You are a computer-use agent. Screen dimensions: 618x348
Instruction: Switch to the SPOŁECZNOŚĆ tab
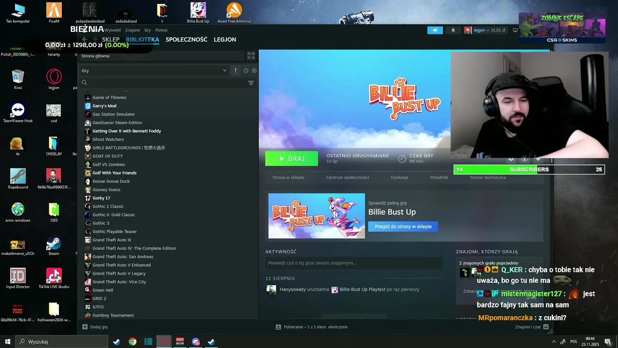click(x=186, y=40)
